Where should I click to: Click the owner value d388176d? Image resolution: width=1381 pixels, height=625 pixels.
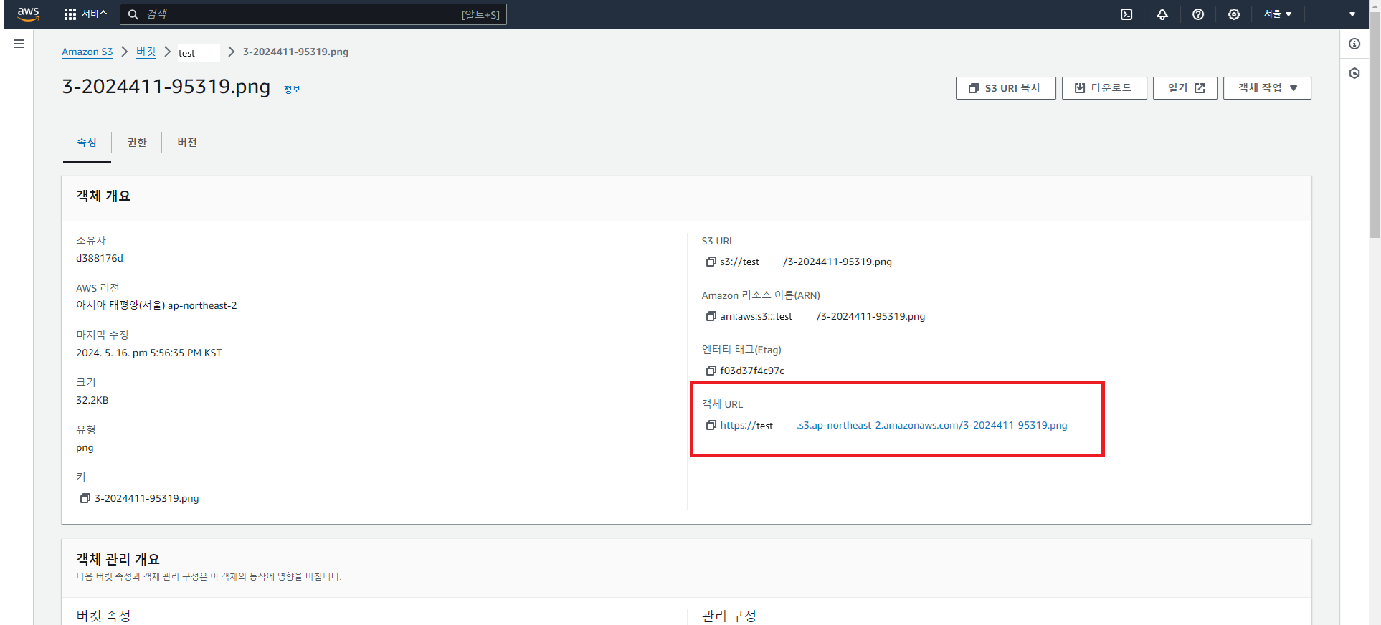coord(100,258)
